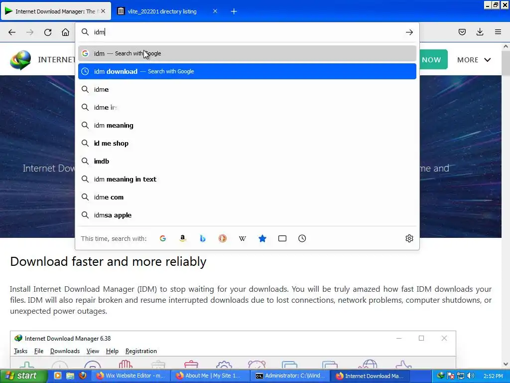Screen dimensions: 510x383
Task: Select 'idm — Search with Google' suggestion
Action: point(247,53)
